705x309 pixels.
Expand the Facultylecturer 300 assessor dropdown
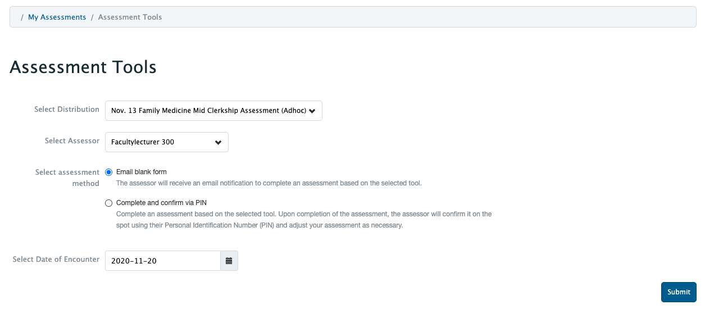coord(167,142)
